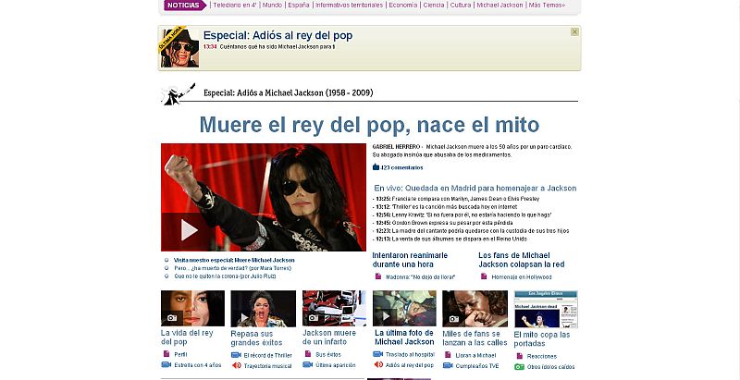740x380 pixels.
Task: Click the 13:34 timestamp in the banner
Action: [210, 46]
